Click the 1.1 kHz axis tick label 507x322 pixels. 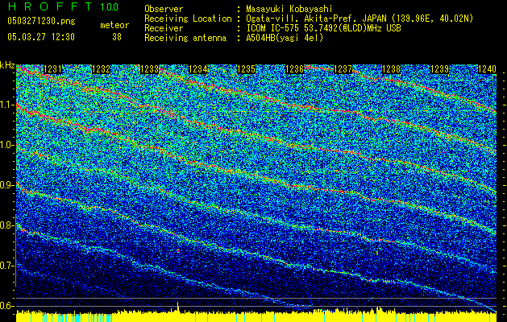[7, 105]
